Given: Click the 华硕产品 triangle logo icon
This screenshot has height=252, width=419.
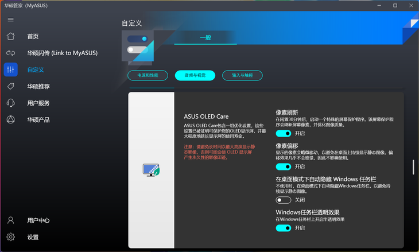Looking at the screenshot, I should tap(11, 119).
